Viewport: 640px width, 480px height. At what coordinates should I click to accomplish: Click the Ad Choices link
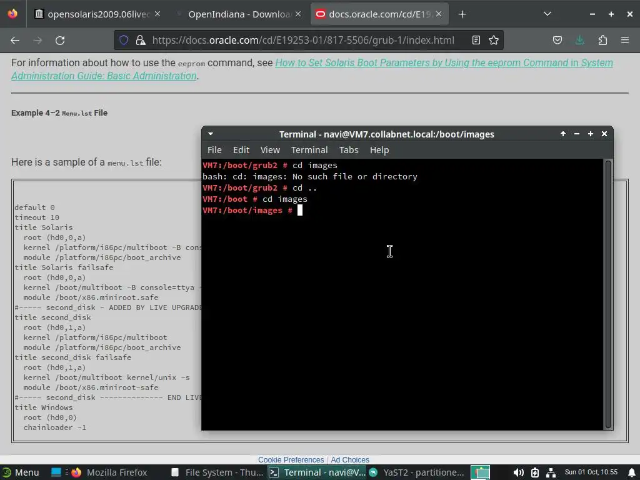[350, 459]
